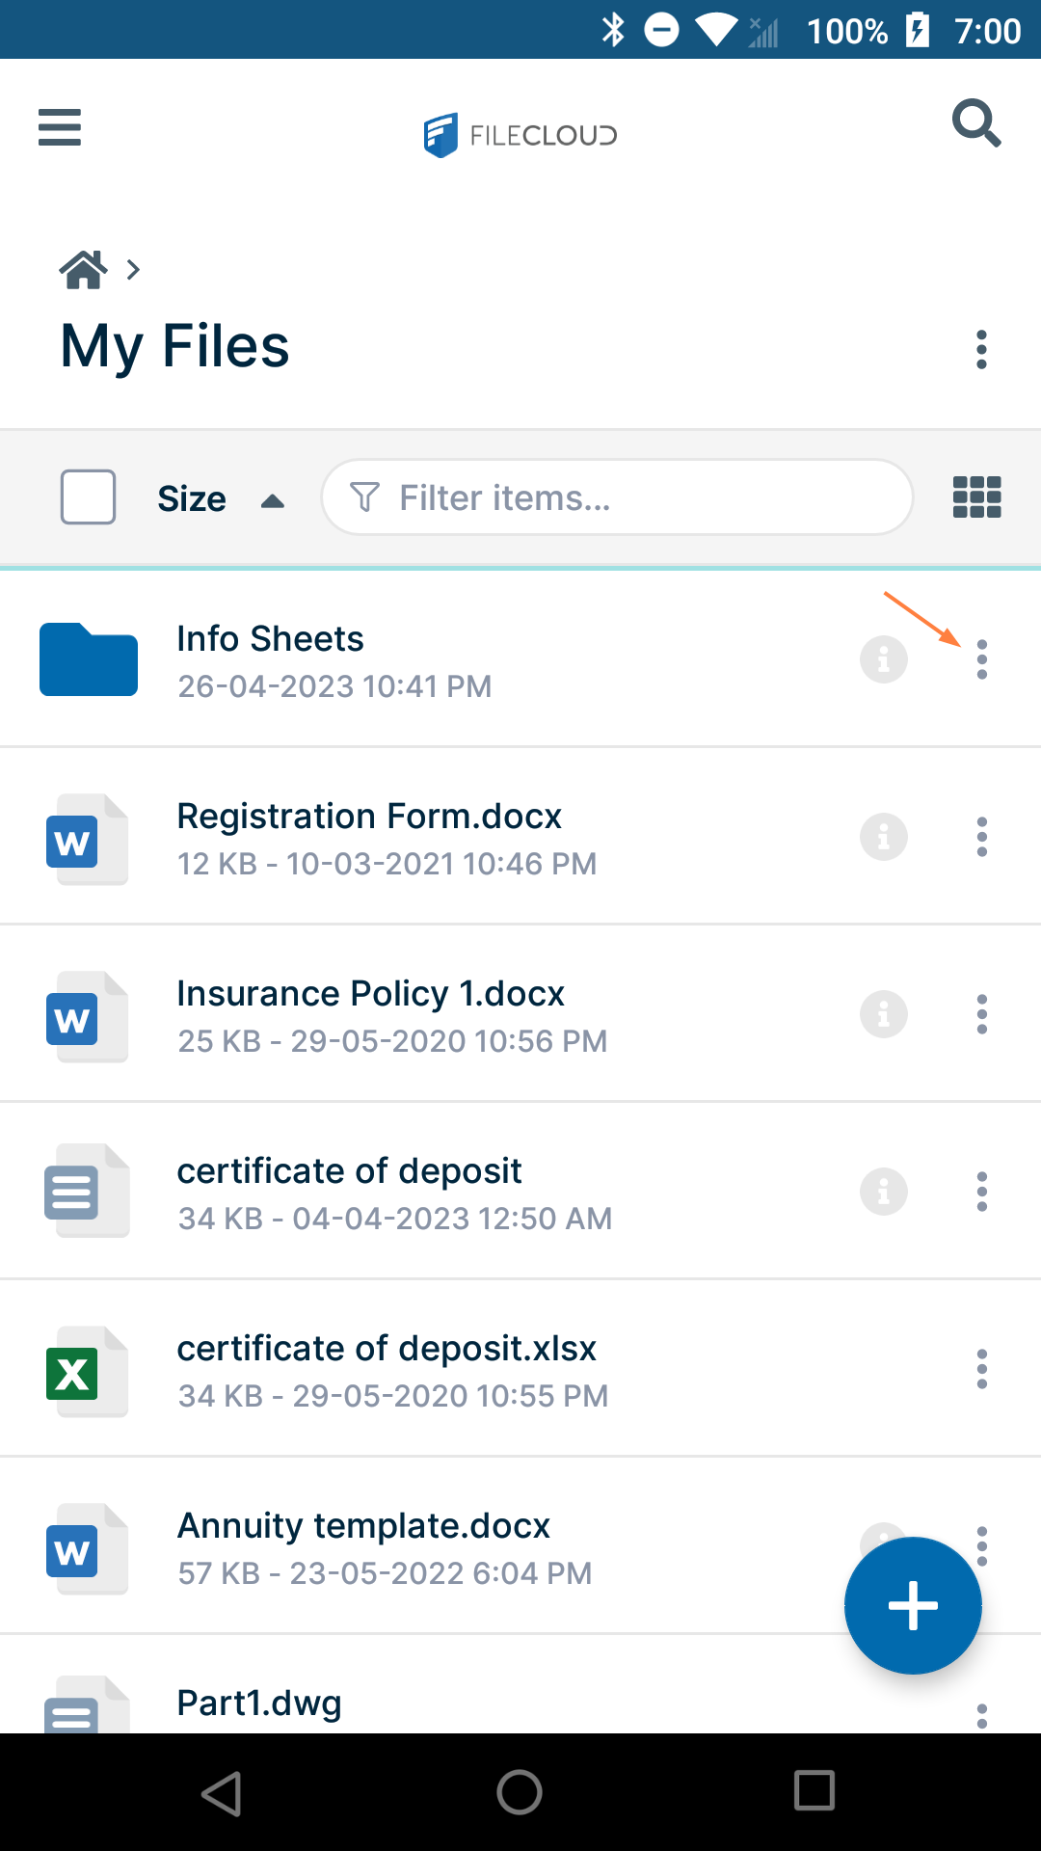The image size is (1041, 1851).
Task: Open options for Info Sheets folder
Action: click(981, 660)
